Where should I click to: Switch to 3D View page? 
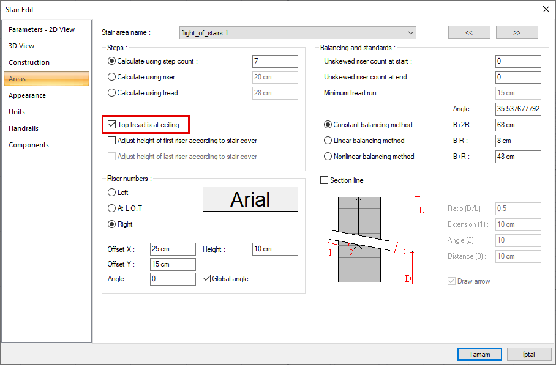pyautogui.click(x=21, y=46)
